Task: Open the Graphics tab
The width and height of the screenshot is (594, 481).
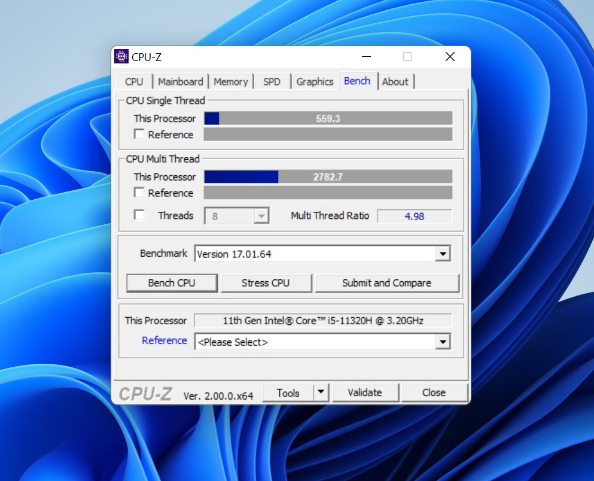Action: [x=315, y=82]
